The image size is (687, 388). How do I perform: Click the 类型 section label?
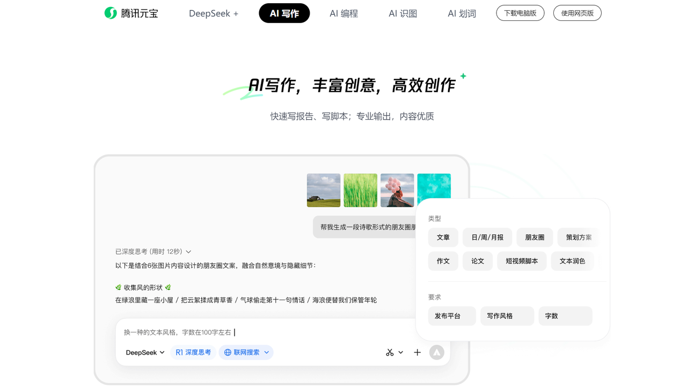(x=435, y=218)
